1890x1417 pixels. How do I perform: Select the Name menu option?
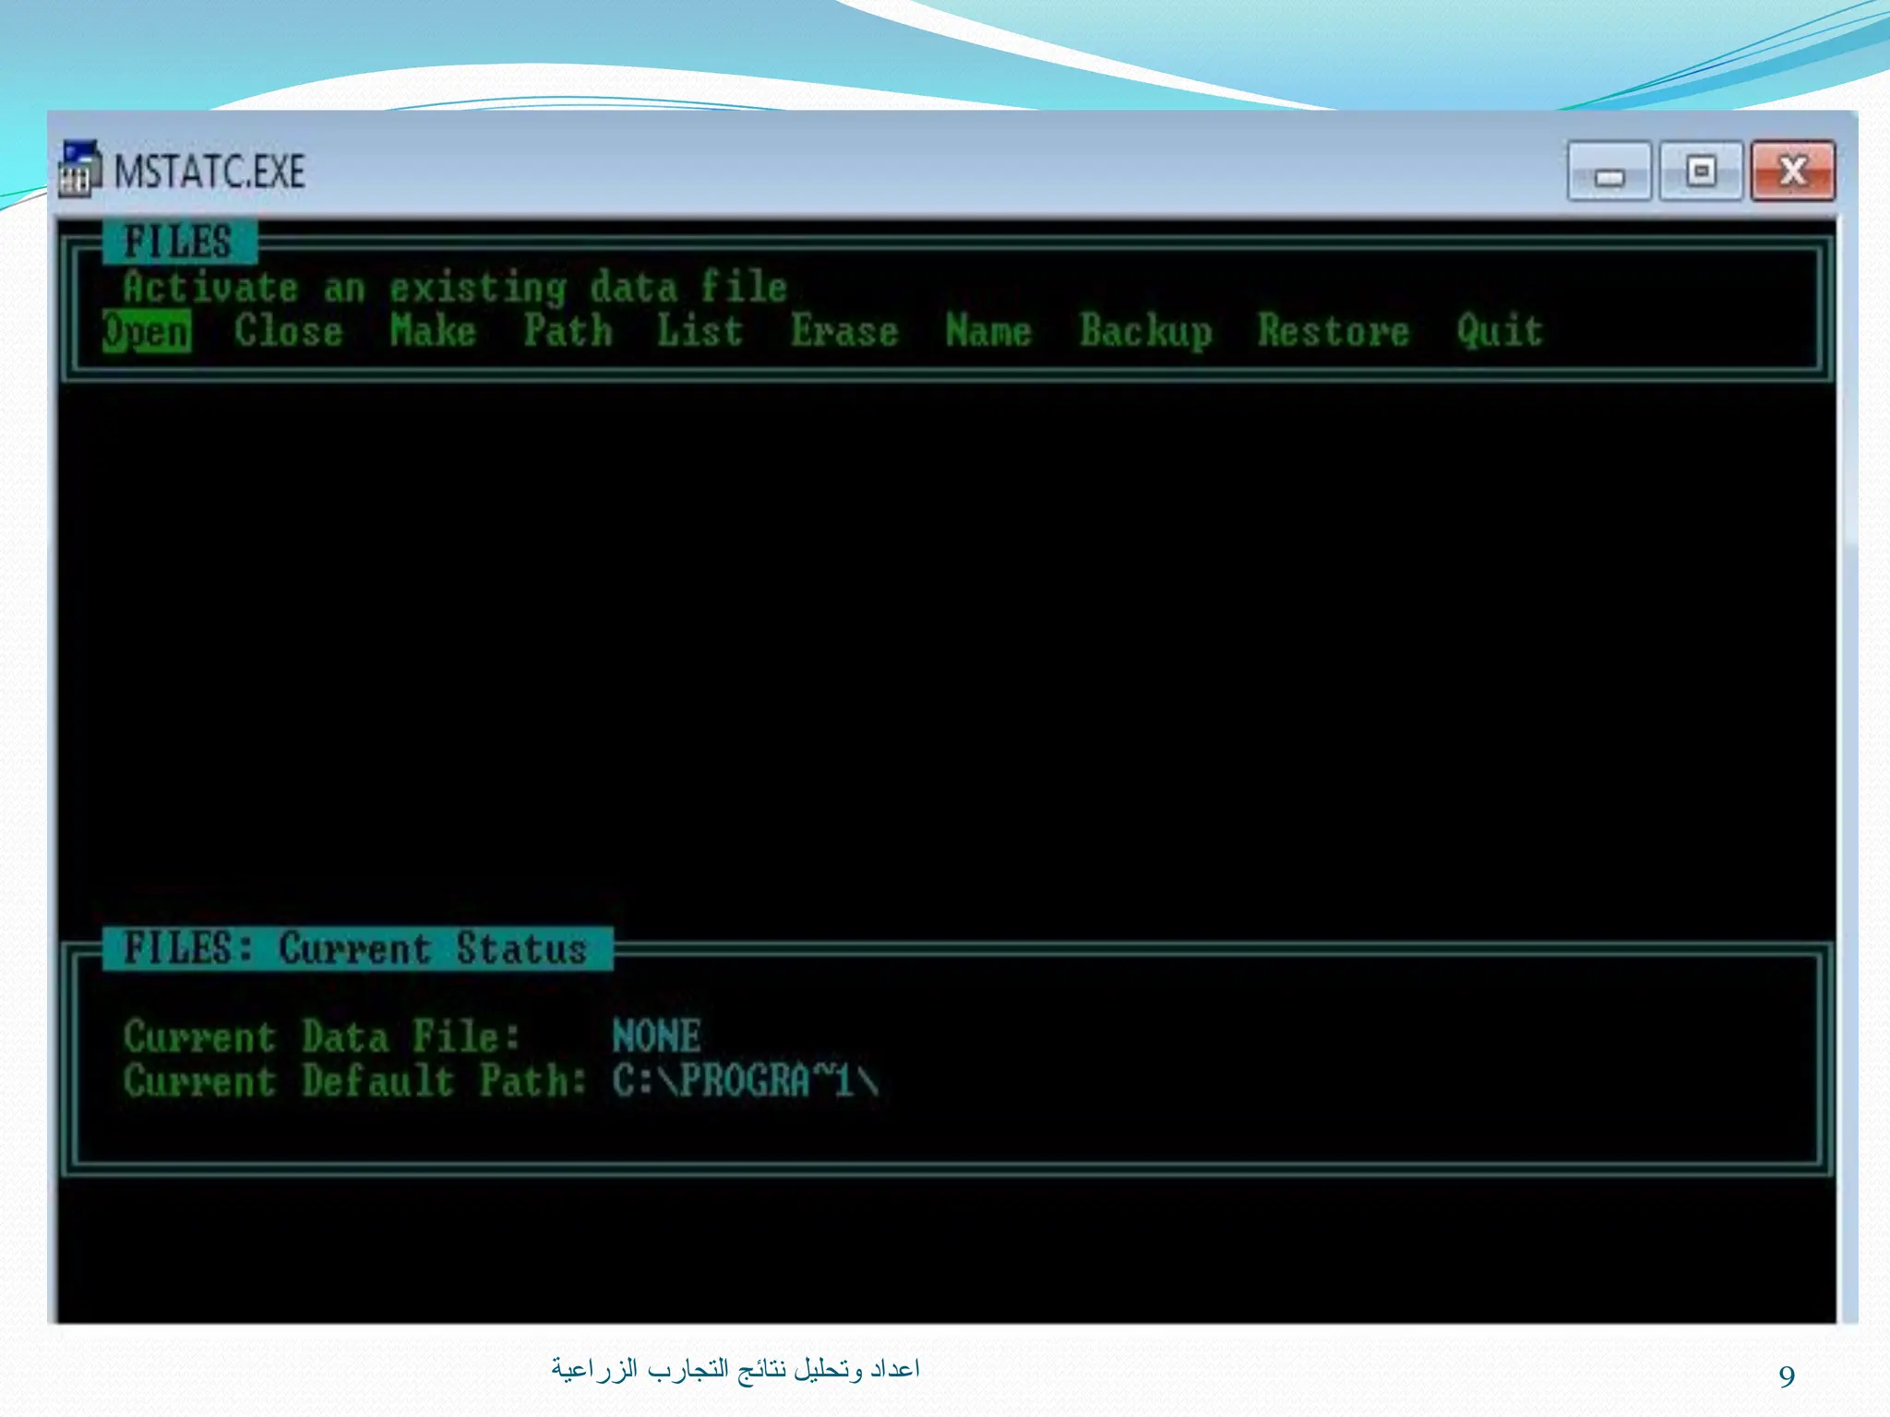(x=987, y=332)
